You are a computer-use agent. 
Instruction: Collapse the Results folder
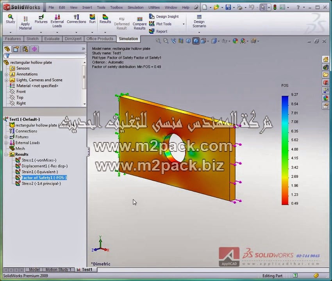tap(6, 155)
